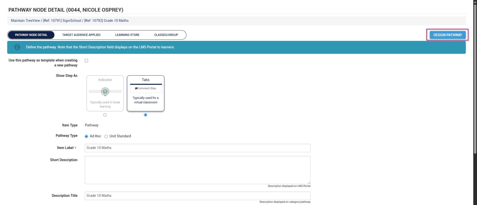Click the 'Typically used for a virtual classroom' caption
This screenshot has width=477, height=205.
146,100
